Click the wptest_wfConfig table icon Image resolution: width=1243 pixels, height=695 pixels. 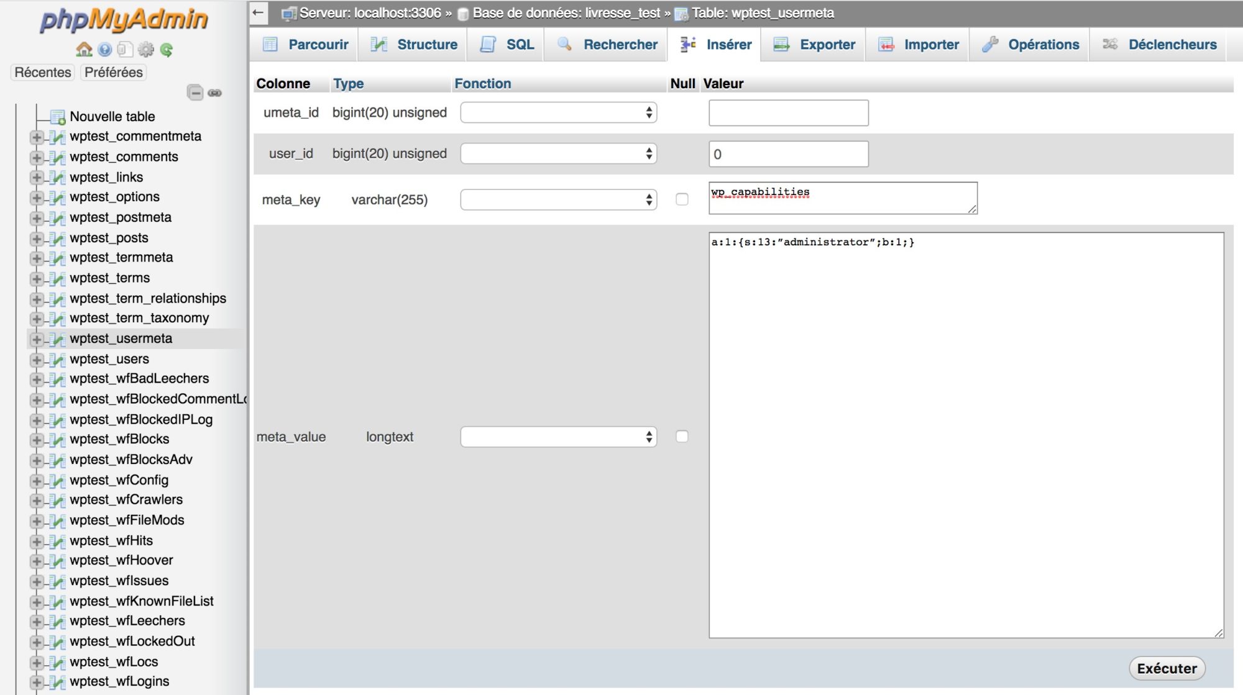point(58,481)
